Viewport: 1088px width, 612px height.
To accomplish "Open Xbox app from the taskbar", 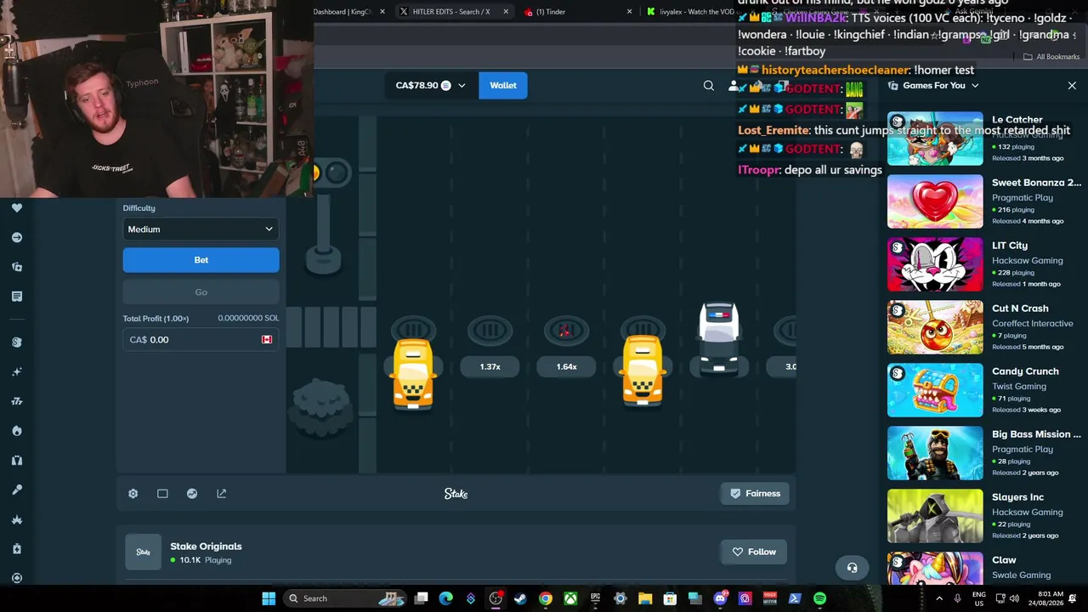I will tap(570, 598).
